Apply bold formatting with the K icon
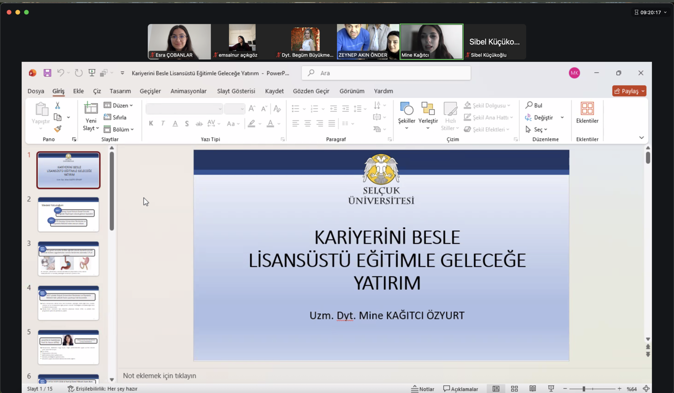 [151, 123]
